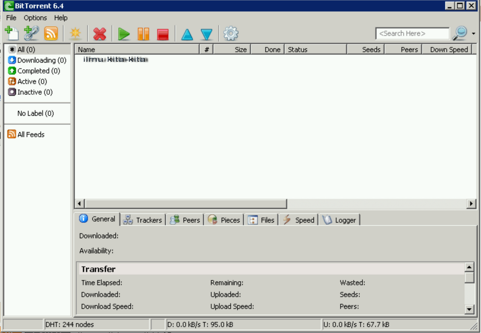Open Preferences with the gear icon
Viewport: 481px width, 333px height.
231,33
